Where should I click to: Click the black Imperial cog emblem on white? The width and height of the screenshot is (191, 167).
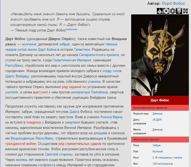pyautogui.click(x=173, y=11)
